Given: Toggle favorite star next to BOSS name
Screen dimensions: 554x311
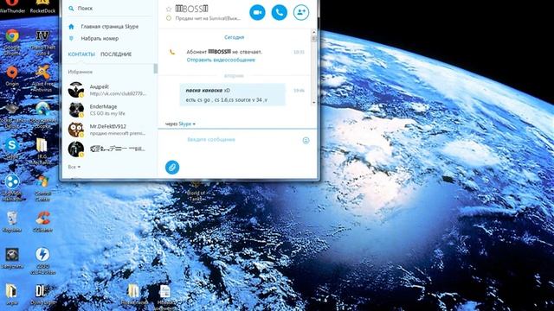Looking at the screenshot, I should [169, 10].
